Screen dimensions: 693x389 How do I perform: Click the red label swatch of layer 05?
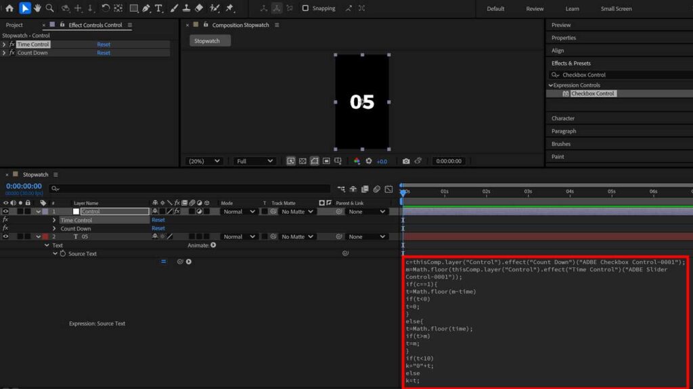tap(45, 237)
